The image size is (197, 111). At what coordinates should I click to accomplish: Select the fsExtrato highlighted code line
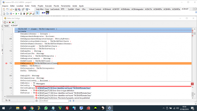point(103,63)
